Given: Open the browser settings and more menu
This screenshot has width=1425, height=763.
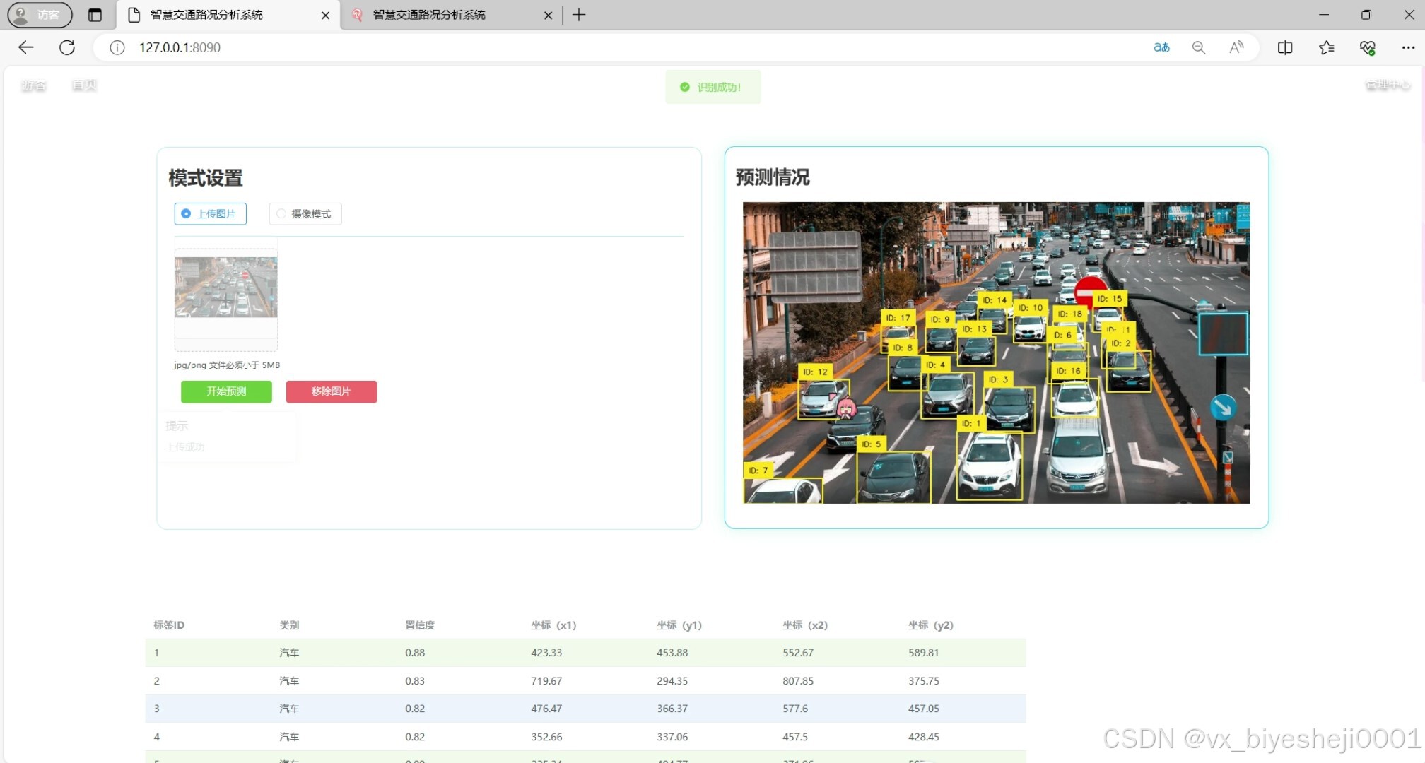Looking at the screenshot, I should click(1408, 47).
